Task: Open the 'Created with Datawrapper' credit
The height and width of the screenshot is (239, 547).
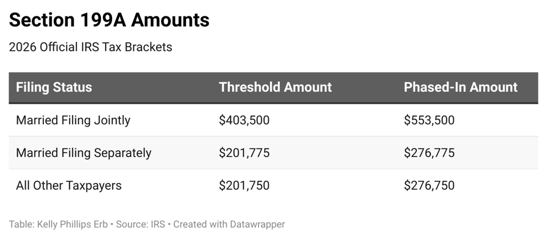Action: [x=229, y=224]
